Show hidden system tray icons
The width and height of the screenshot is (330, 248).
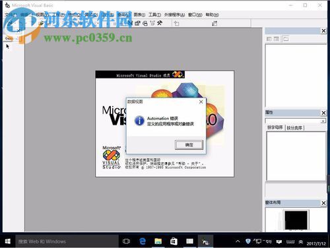[x=238, y=241]
